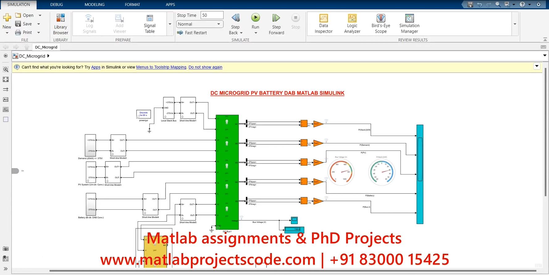The width and height of the screenshot is (549, 275).
Task: Launch the Logic Analyzer
Action: coord(352,23)
